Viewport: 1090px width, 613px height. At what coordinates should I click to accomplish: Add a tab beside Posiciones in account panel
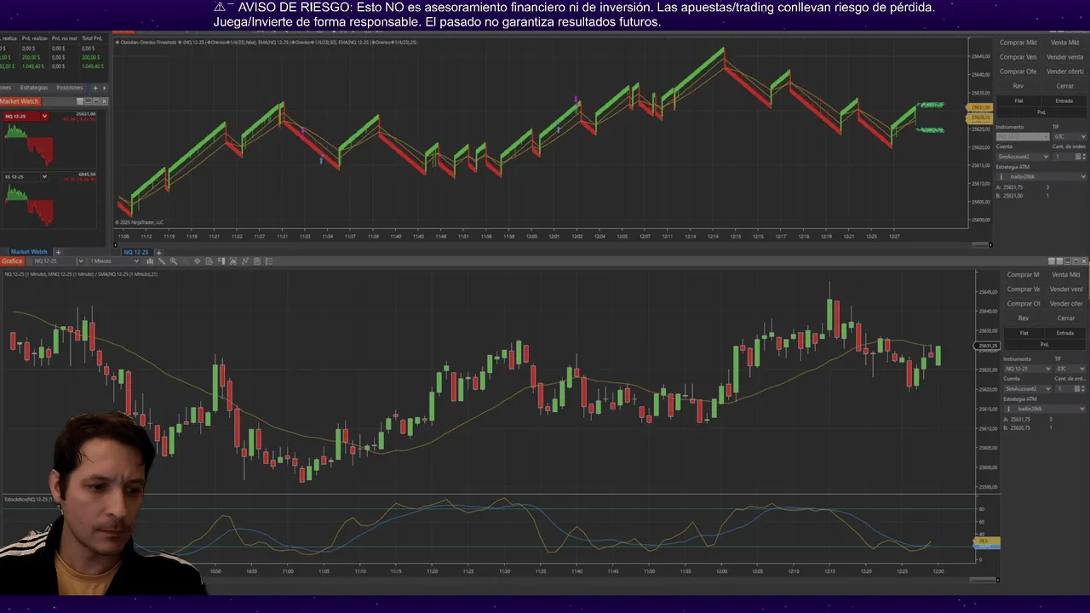click(95, 88)
